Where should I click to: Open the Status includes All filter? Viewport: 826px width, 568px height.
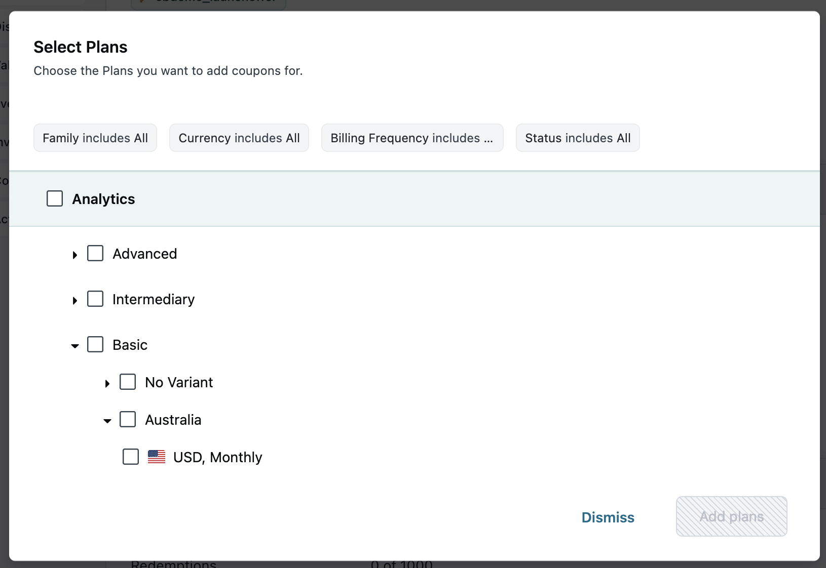[578, 138]
